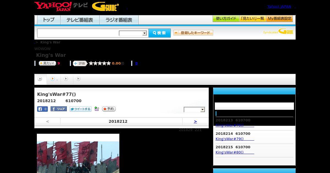330x173 pixels.
Task: Select the third play-arrow tab
Action: [x=66, y=79]
